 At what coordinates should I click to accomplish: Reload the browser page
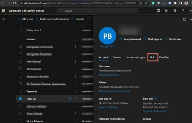[15, 3]
